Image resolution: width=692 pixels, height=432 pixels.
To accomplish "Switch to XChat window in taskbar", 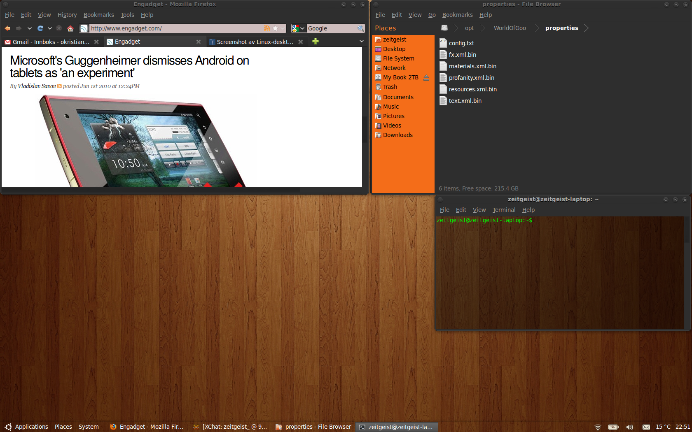I will click(x=230, y=427).
